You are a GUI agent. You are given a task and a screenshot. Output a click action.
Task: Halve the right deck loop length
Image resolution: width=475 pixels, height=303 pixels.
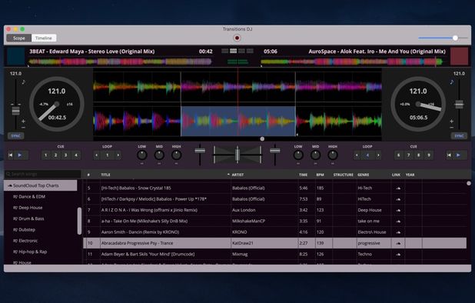point(357,155)
